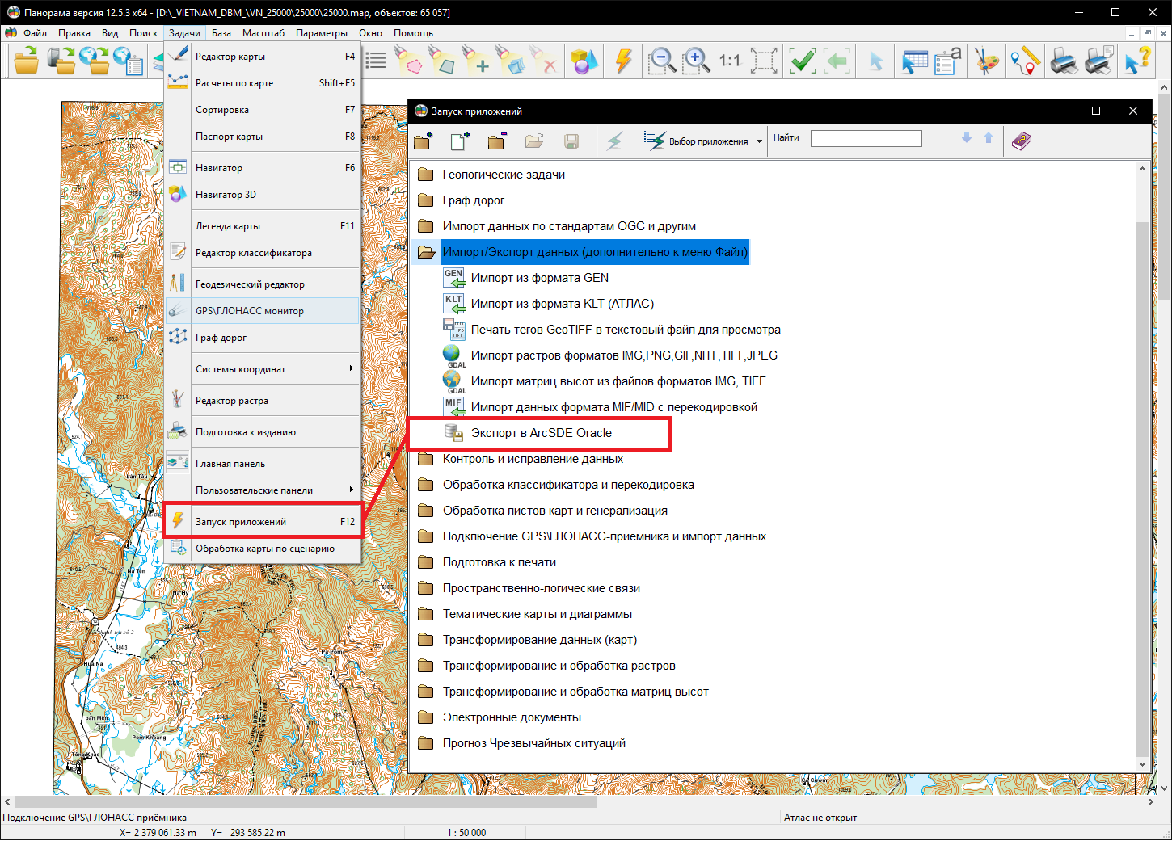
Task: Click the printer icon in main toolbar
Action: coord(1063,61)
